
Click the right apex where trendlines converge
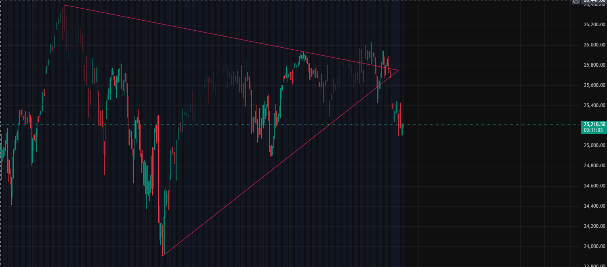(399, 70)
